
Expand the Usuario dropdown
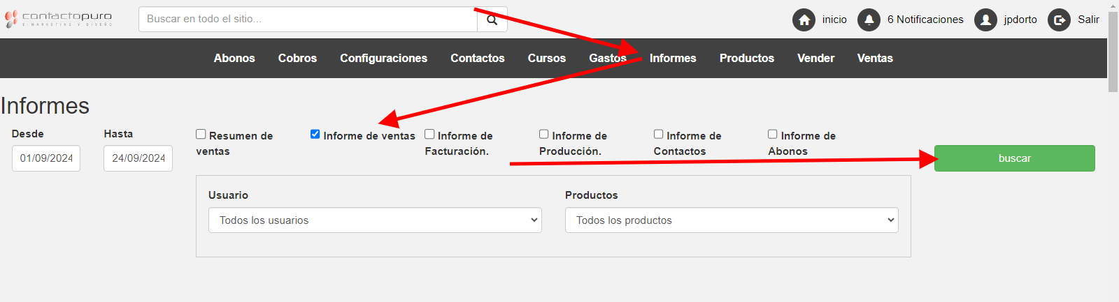tap(375, 220)
